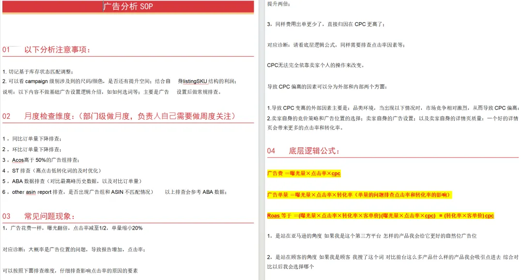Click heading '底层逻辑公式:'
The width and height of the screenshot is (523, 280).
(x=314, y=151)
